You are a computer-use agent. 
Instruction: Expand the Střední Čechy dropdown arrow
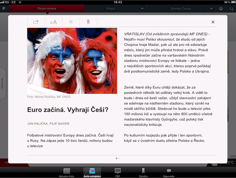pyautogui.click(x=212, y=8)
